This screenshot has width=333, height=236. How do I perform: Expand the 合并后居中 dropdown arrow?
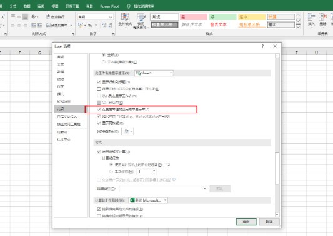[x=71, y=25]
